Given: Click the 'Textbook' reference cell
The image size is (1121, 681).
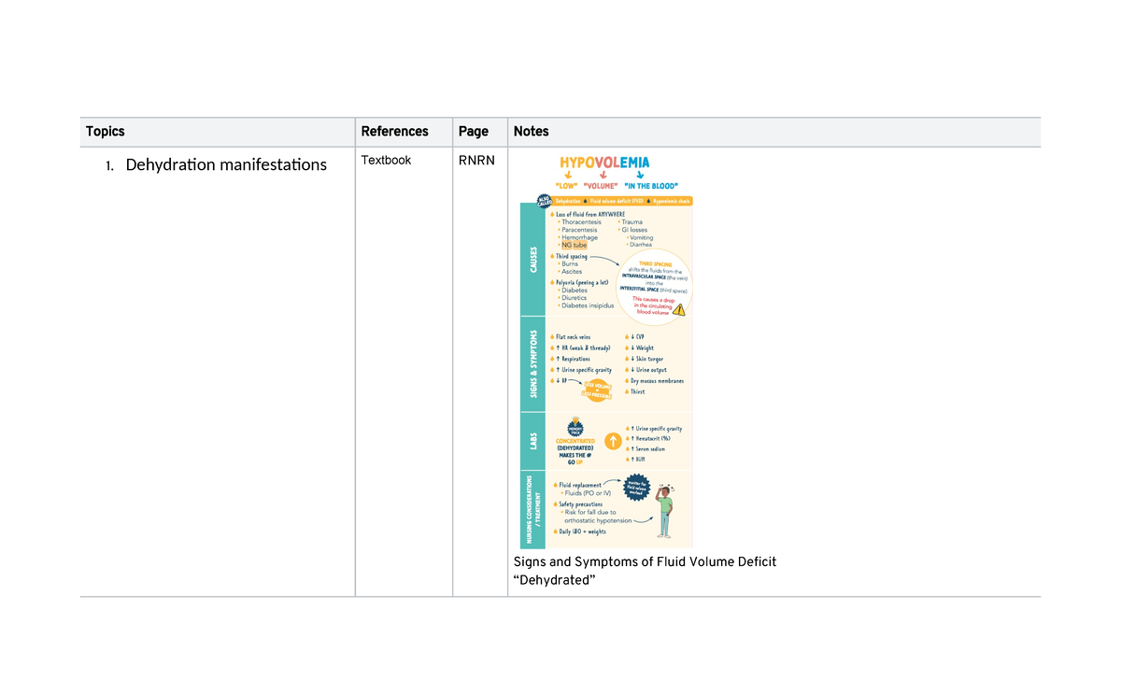Looking at the screenshot, I should pos(386,161).
